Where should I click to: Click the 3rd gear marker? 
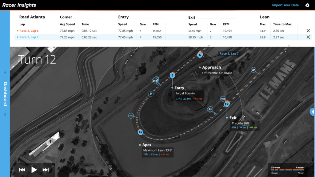pos(210,109)
